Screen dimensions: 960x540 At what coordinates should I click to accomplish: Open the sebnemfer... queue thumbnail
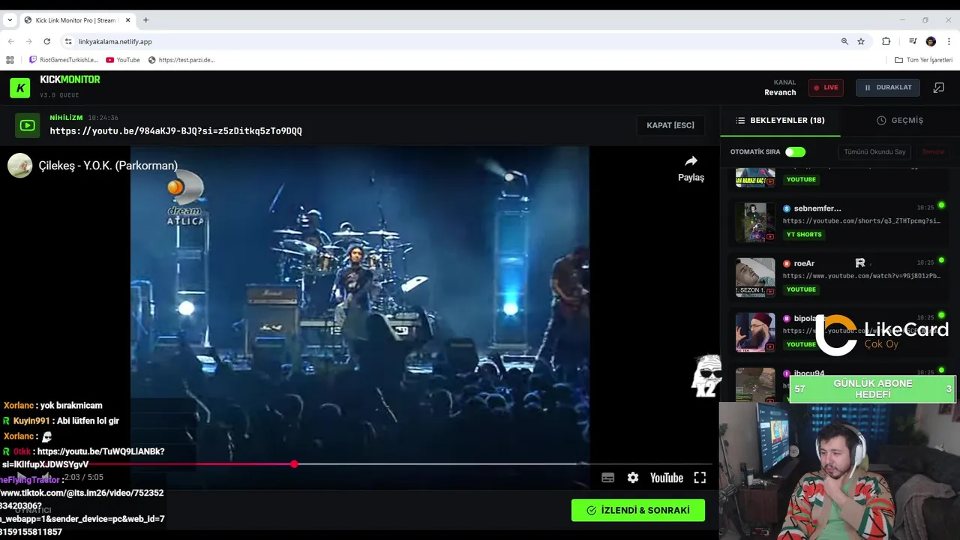pyautogui.click(x=755, y=223)
